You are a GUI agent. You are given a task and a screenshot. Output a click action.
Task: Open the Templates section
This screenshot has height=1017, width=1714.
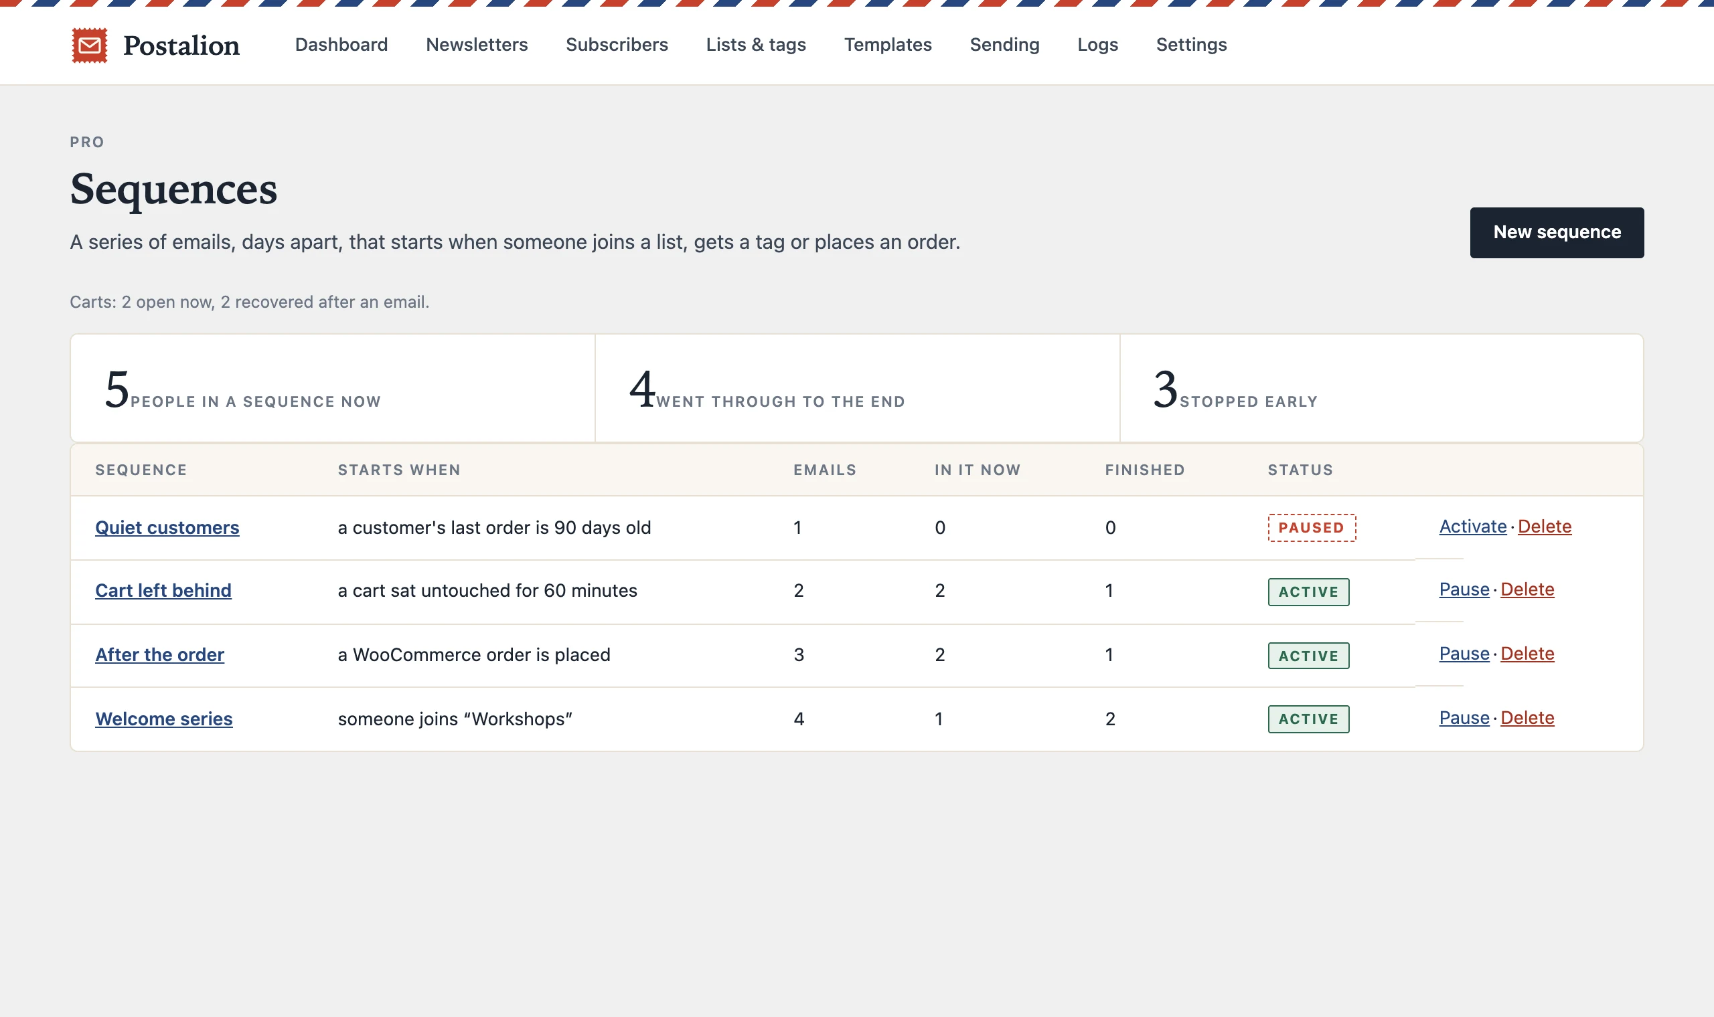tap(887, 45)
